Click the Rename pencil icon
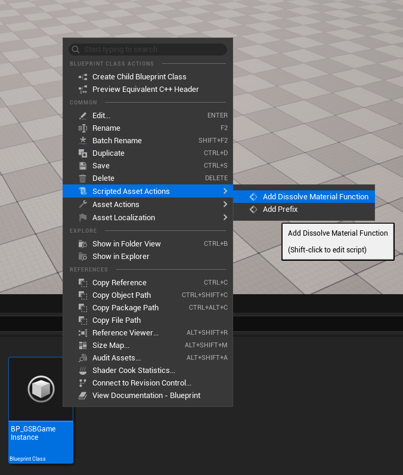 [x=83, y=128]
